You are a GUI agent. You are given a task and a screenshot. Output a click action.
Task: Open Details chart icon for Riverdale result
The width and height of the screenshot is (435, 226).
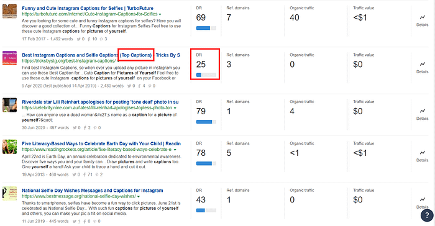coord(422,111)
